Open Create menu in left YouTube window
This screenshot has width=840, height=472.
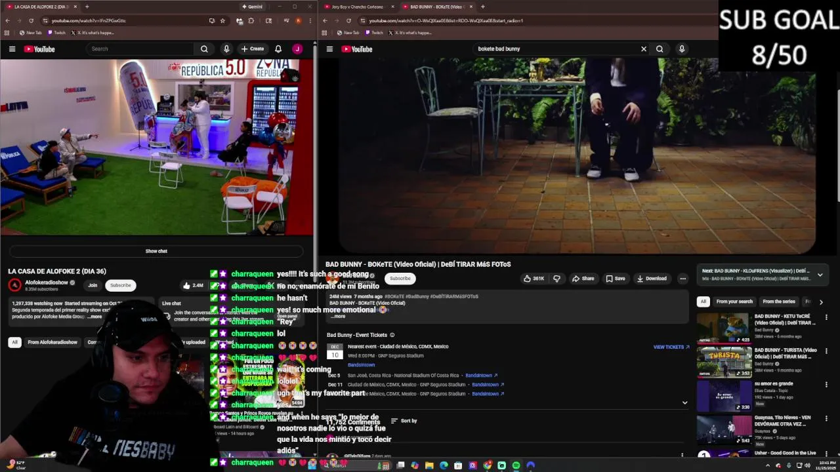coord(252,49)
